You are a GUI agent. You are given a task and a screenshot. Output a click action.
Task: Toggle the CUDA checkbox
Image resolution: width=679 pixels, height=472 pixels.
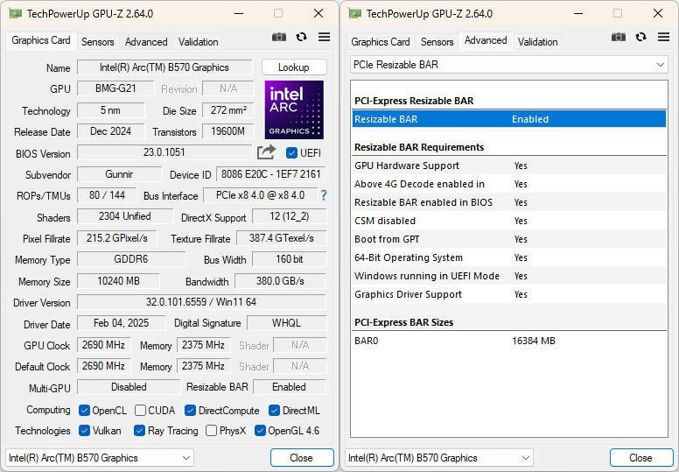(140, 411)
